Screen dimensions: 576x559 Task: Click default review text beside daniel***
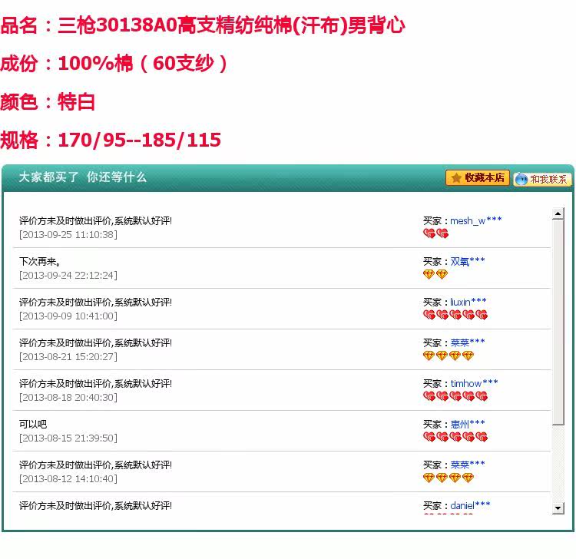coord(95,506)
